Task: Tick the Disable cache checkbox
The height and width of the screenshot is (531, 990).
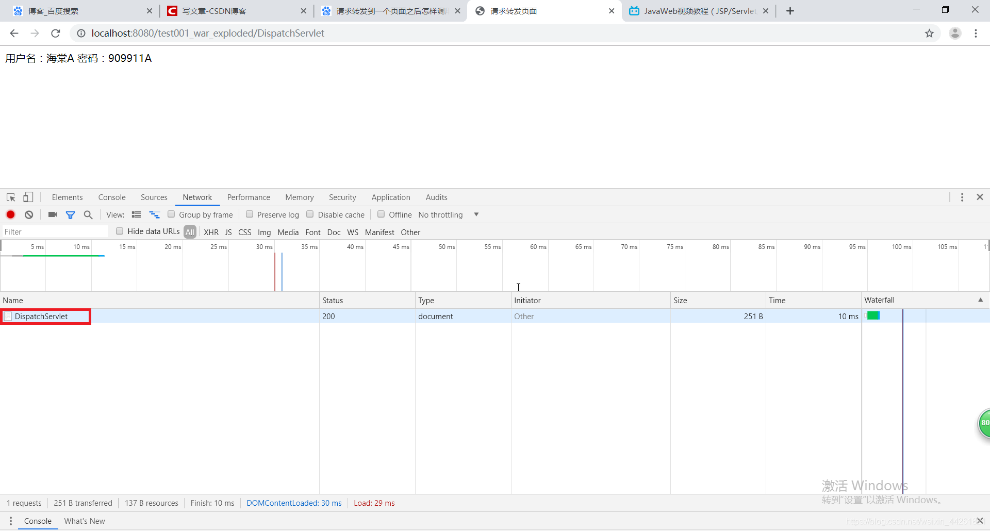Action: (x=310, y=214)
